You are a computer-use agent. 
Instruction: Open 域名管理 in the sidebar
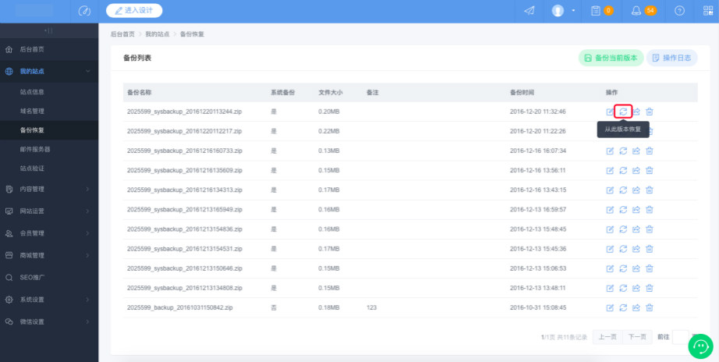[32, 111]
